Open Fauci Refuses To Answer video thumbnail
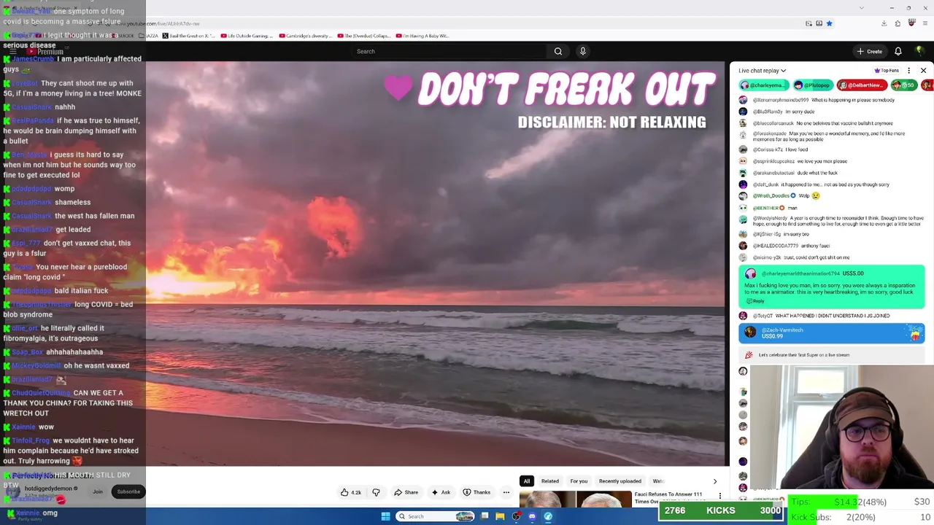 coord(576,499)
